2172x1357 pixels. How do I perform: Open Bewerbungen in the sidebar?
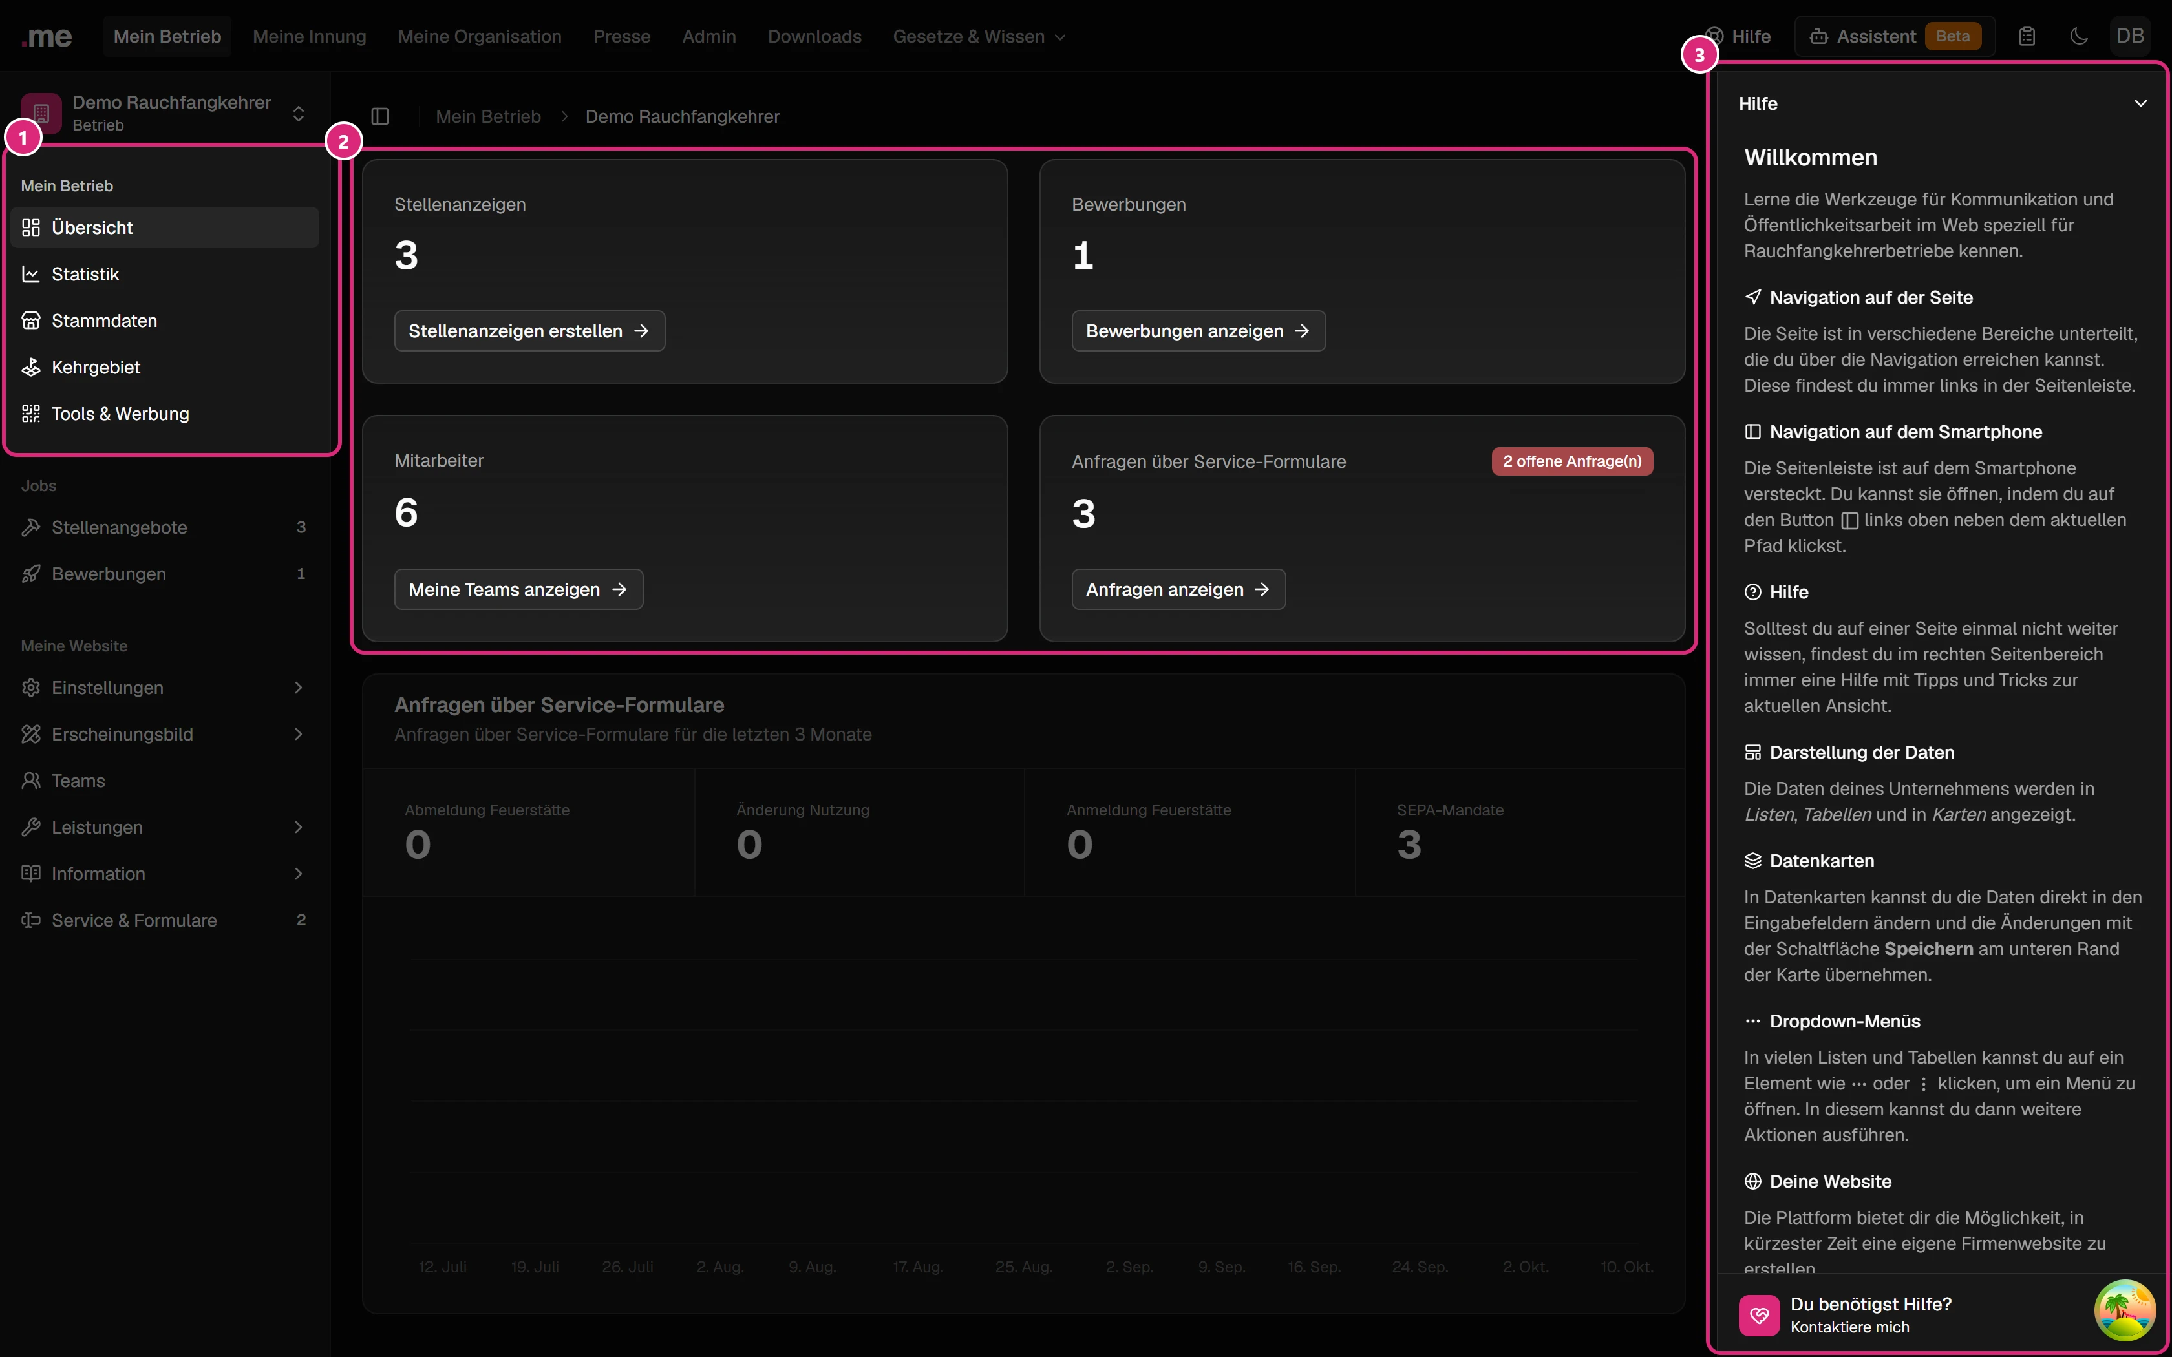165,574
